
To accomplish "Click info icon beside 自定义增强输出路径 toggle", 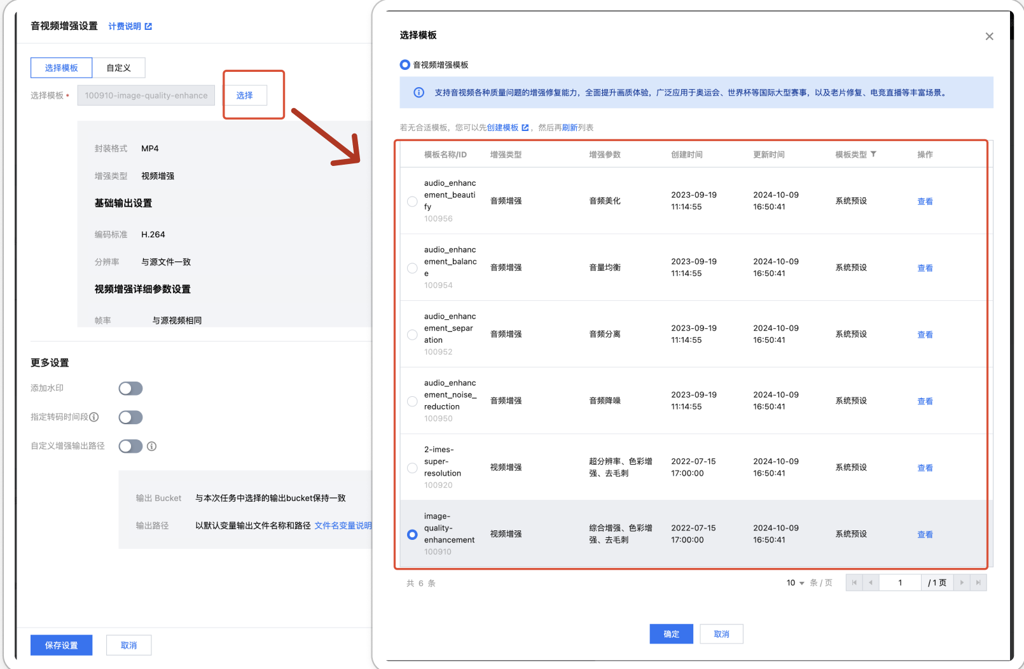I will [x=152, y=446].
